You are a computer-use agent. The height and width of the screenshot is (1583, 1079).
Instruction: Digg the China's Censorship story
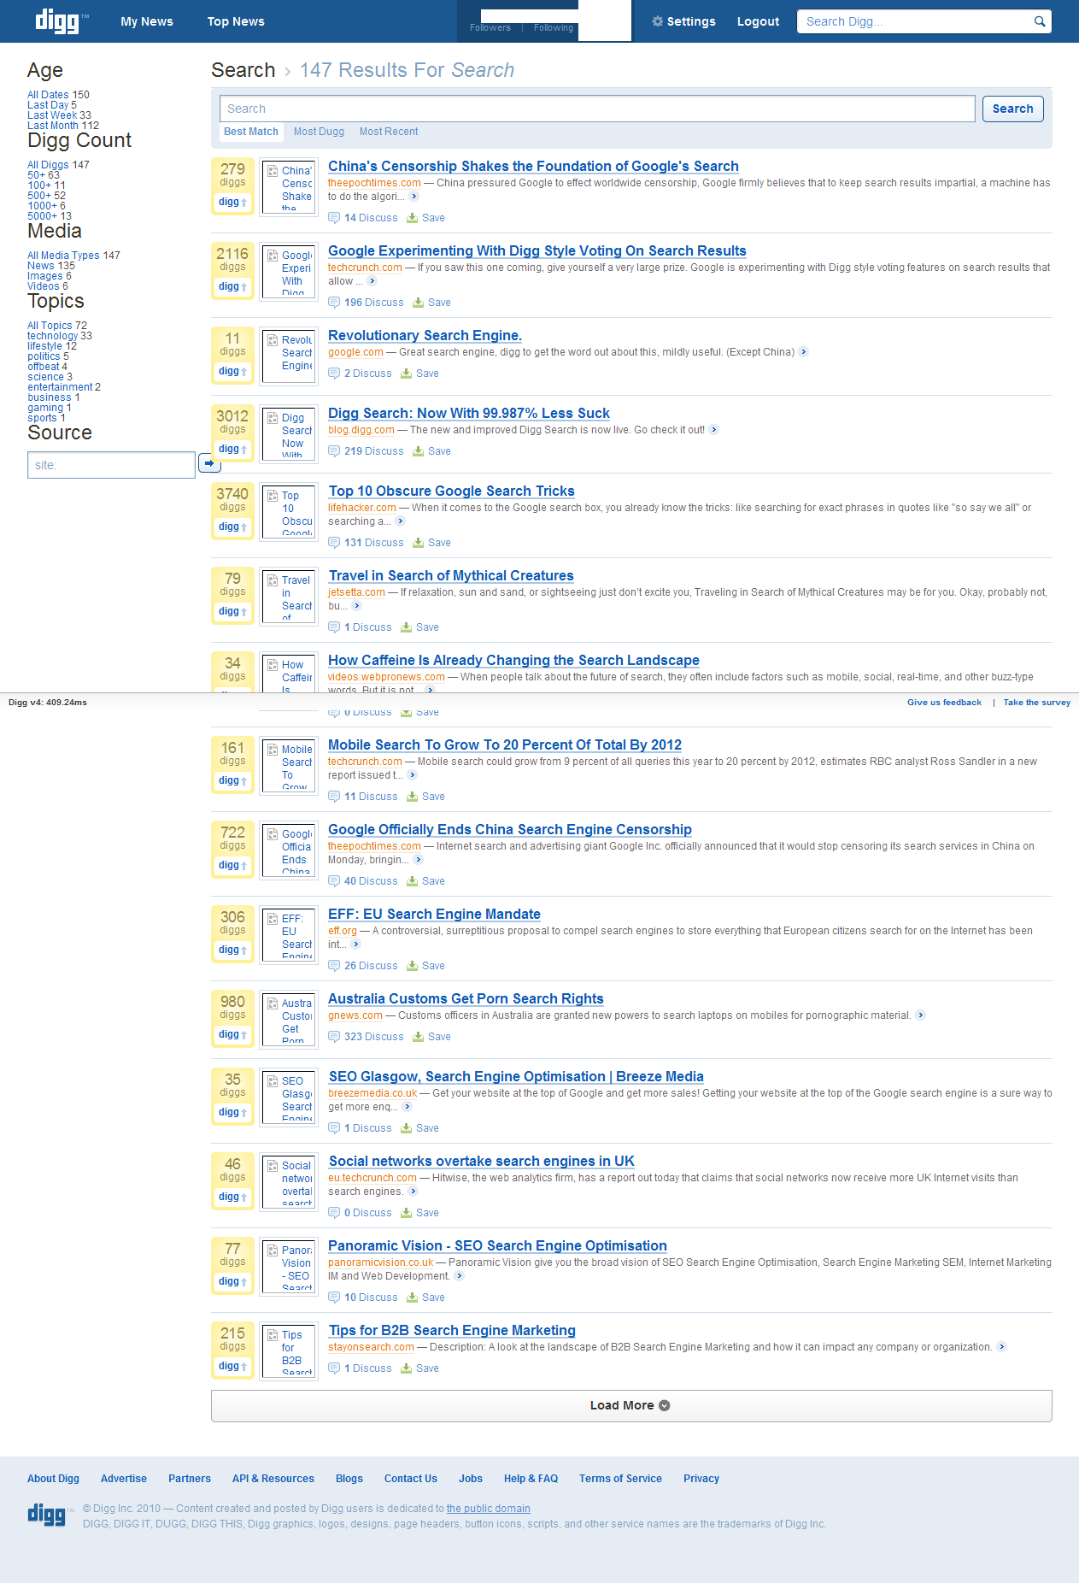point(232,202)
